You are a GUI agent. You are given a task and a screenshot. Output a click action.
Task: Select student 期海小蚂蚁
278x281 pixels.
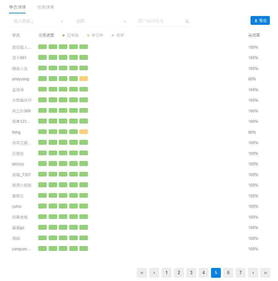coord(22,185)
